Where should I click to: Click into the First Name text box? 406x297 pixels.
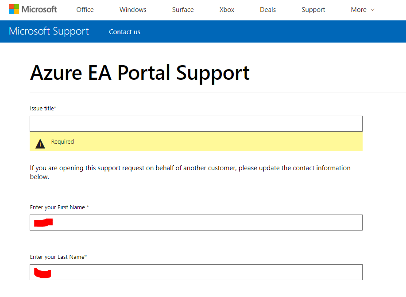point(196,223)
